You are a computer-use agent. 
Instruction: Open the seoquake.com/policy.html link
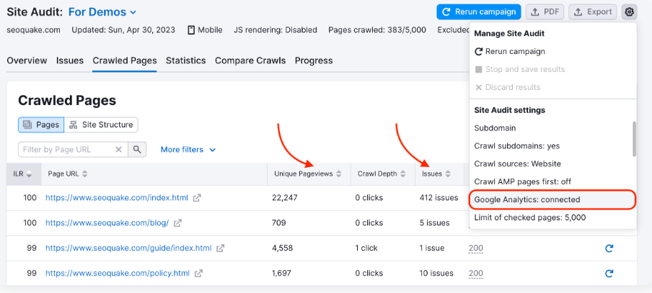118,274
